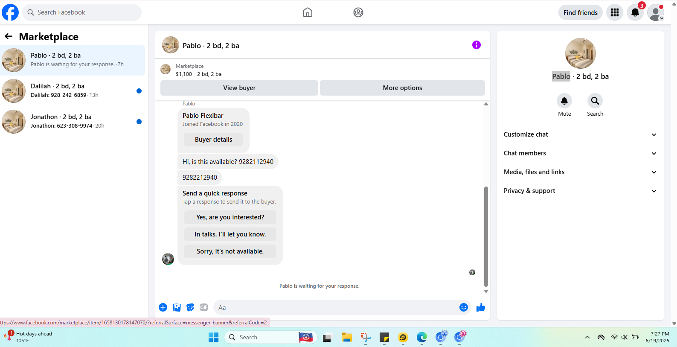
Task: Go to the Facebook Home feed icon
Action: (x=308, y=12)
